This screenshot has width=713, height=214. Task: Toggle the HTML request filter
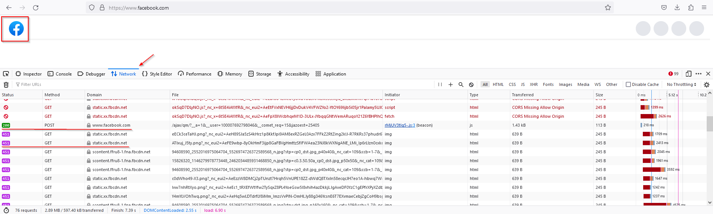coord(498,84)
